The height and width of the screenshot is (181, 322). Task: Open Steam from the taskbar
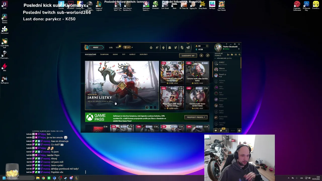(x=65, y=178)
